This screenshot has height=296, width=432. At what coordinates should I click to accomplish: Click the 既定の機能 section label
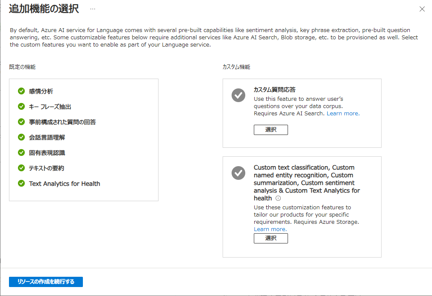click(22, 67)
